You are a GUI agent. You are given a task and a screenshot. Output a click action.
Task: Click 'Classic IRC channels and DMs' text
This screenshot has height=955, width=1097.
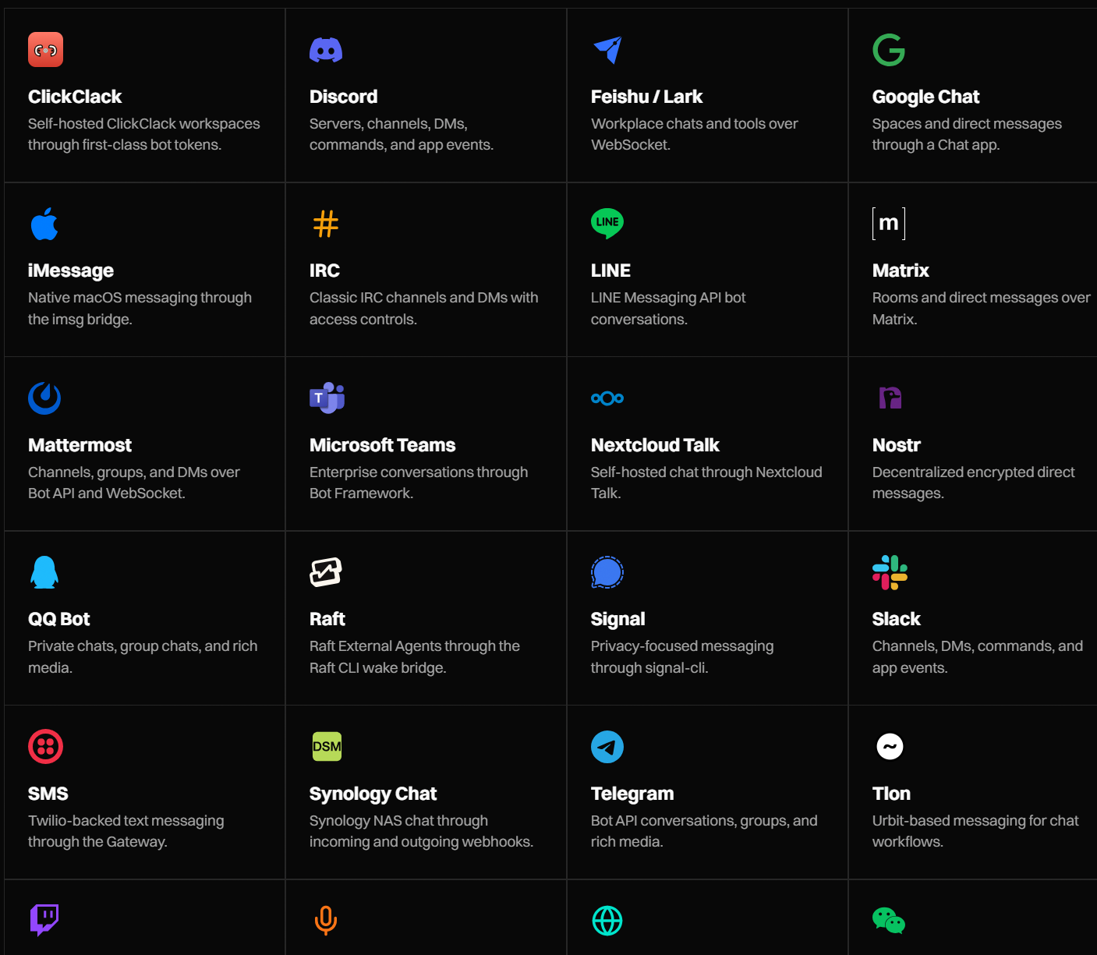pos(423,308)
